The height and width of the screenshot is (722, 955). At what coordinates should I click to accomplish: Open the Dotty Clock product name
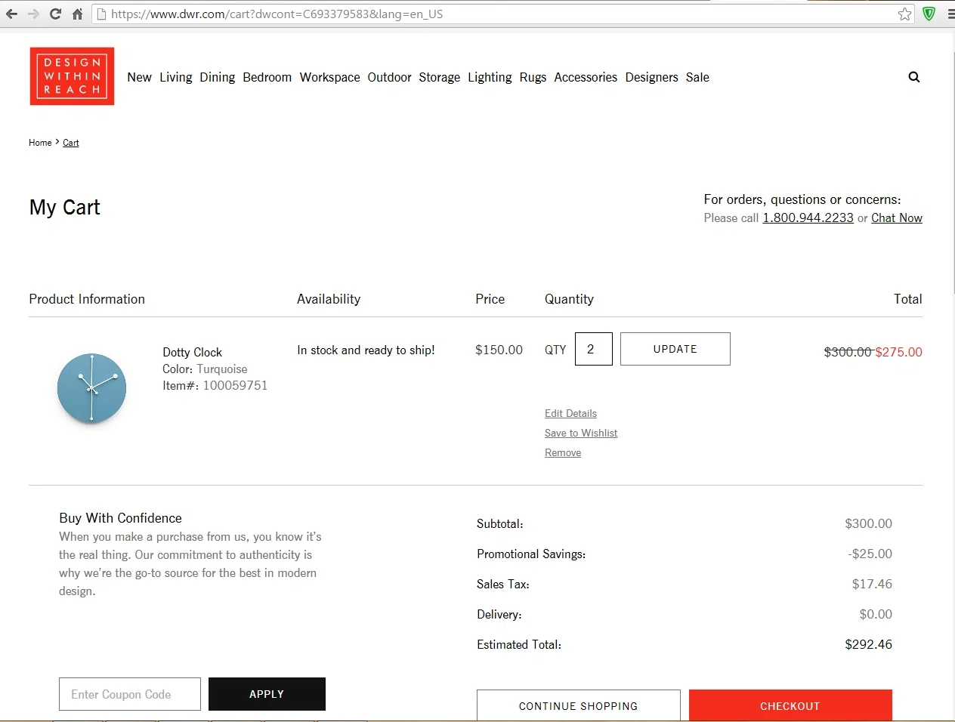click(193, 352)
